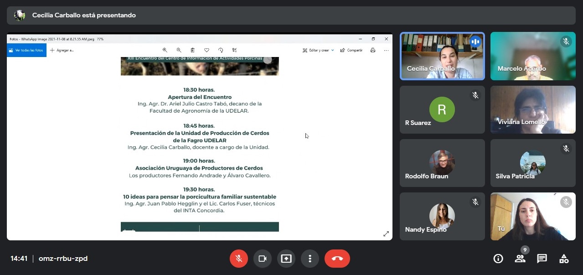This screenshot has width=583, height=275.
Task: Click Compartir to share photo
Action: click(x=351, y=50)
